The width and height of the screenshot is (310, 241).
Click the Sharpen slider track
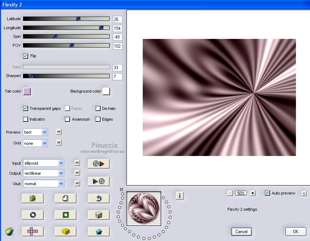(x=66, y=76)
